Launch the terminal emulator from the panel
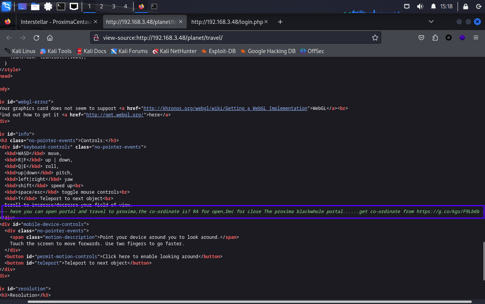 (x=61, y=6)
